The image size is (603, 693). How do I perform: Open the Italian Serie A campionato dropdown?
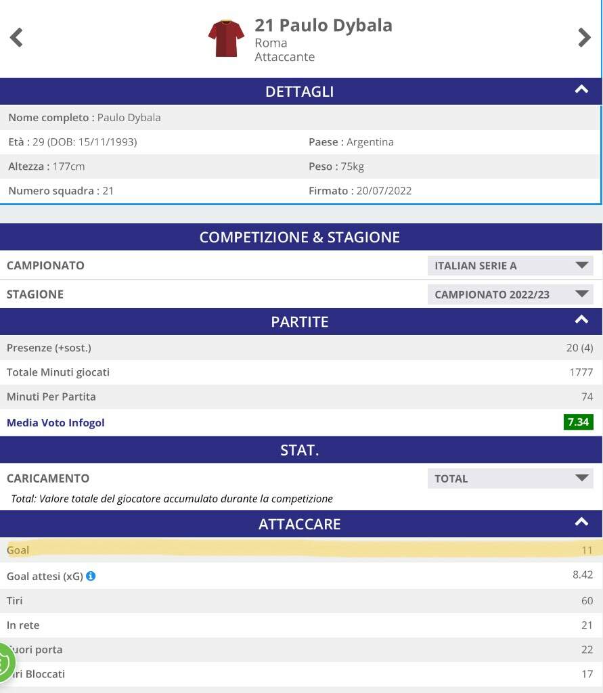tap(510, 265)
